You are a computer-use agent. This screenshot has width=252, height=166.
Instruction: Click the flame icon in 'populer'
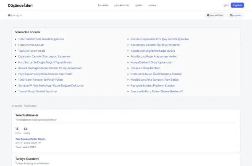[231, 15]
